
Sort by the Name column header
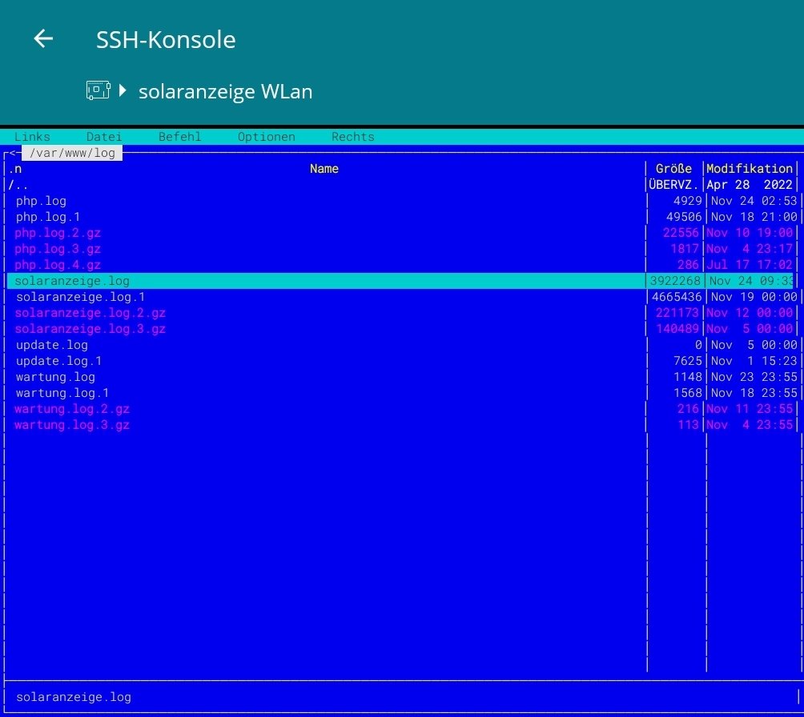click(x=324, y=169)
